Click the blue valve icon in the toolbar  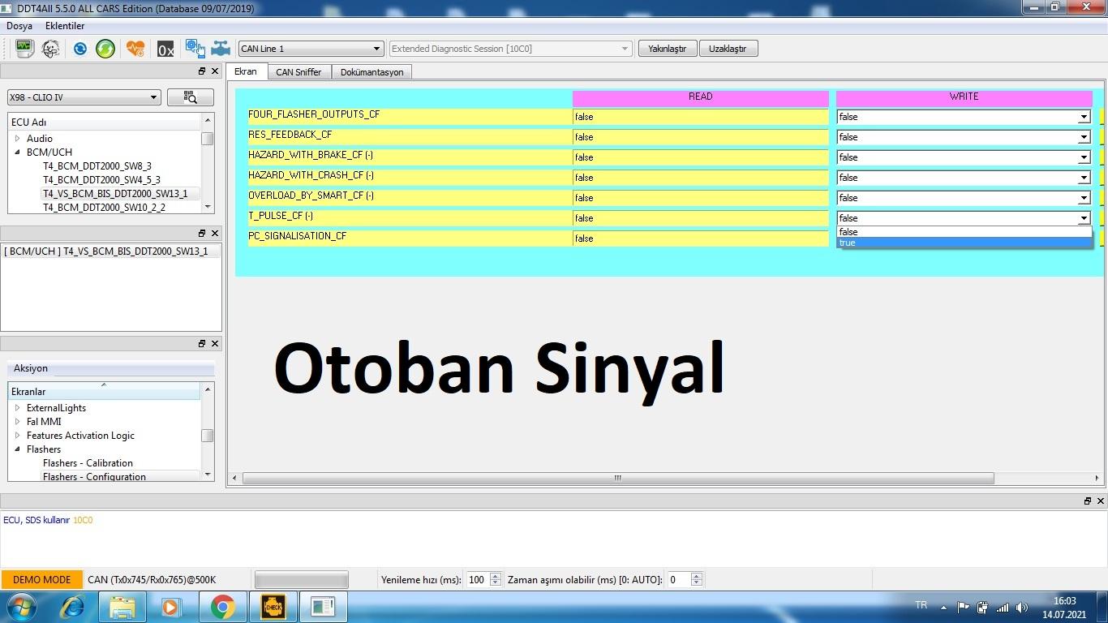(x=220, y=49)
